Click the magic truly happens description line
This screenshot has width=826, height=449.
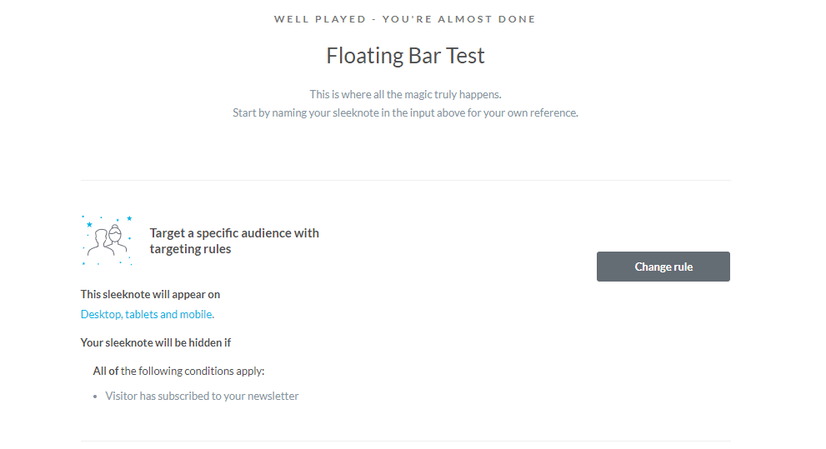click(405, 94)
